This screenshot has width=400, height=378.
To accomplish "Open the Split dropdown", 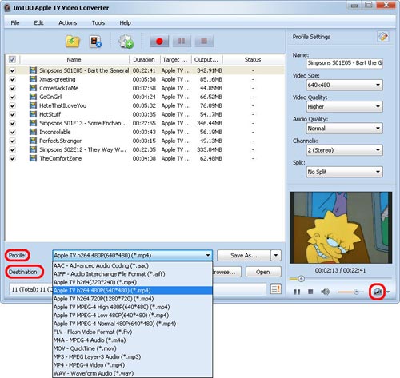I will [x=345, y=172].
